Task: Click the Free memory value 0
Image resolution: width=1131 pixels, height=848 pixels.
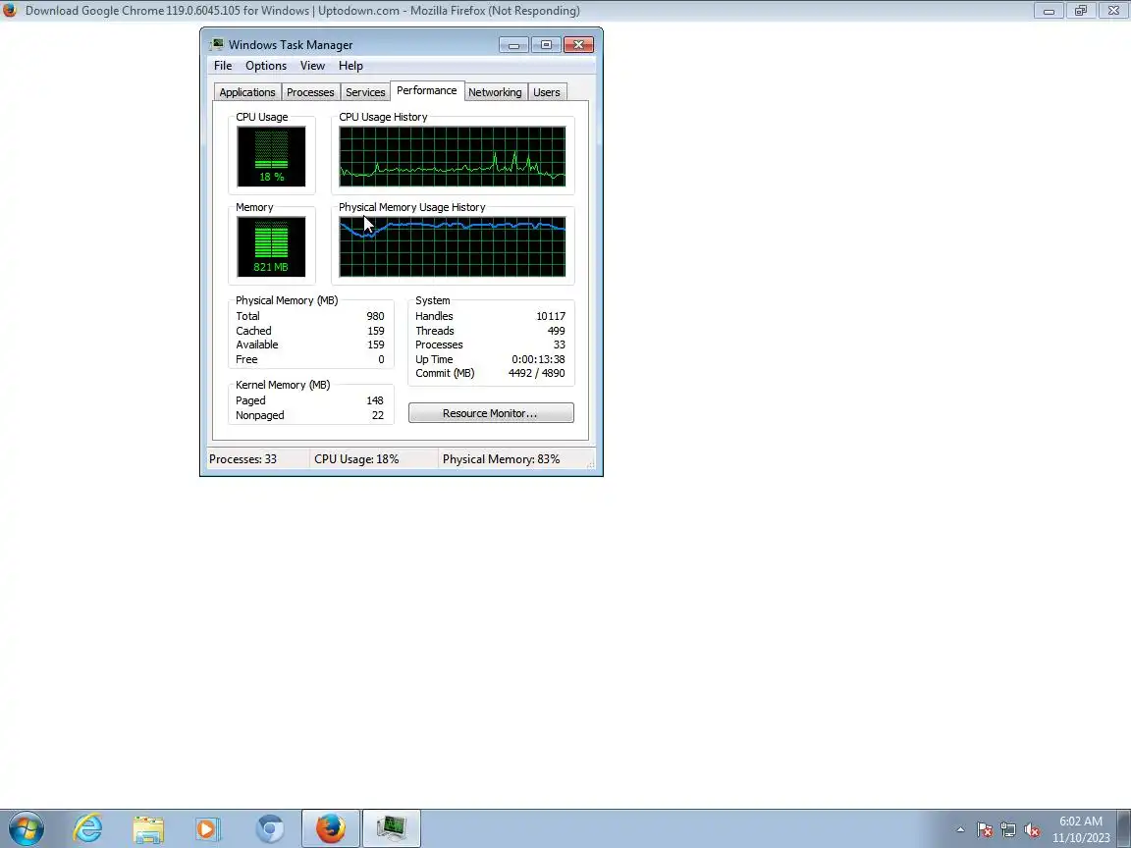Action: pyautogui.click(x=381, y=359)
